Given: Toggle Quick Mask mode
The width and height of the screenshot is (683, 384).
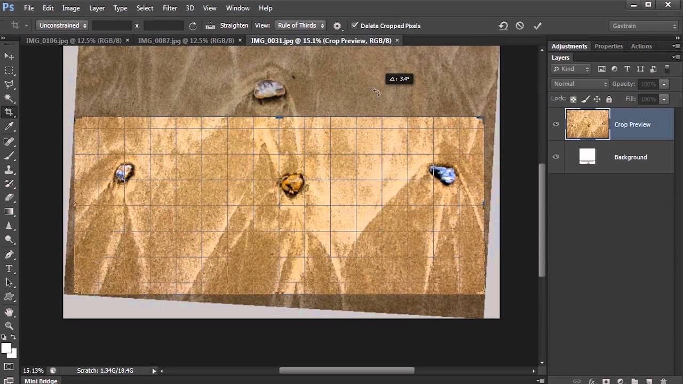Looking at the screenshot, I should point(9,367).
